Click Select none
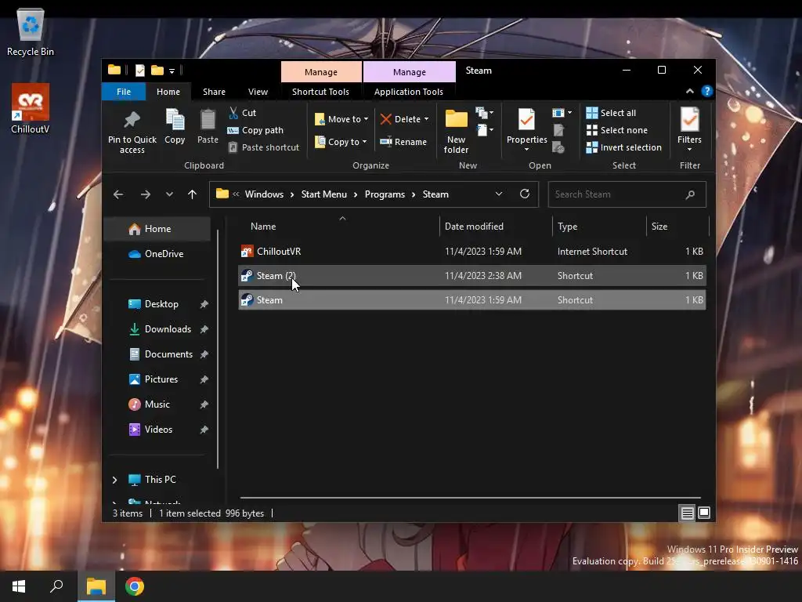The height and width of the screenshot is (602, 802). [617, 130]
